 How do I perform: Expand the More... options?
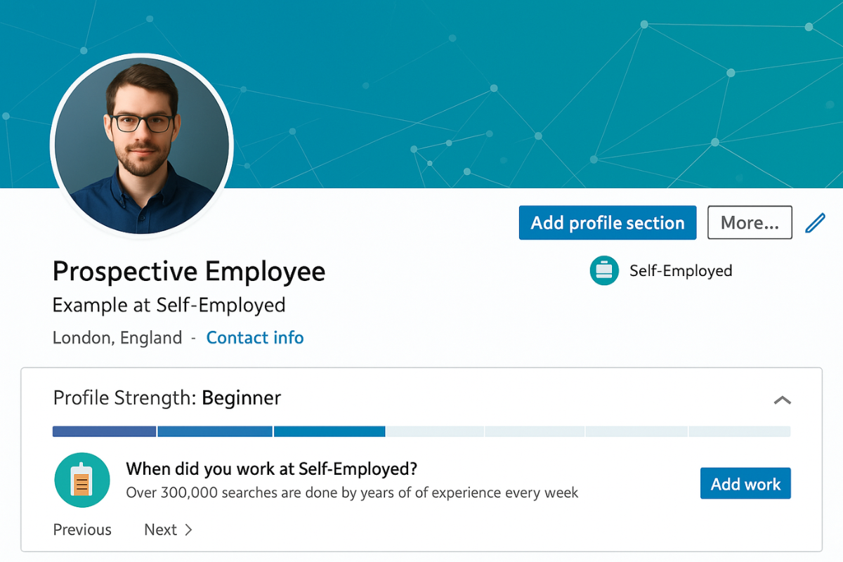tap(750, 222)
